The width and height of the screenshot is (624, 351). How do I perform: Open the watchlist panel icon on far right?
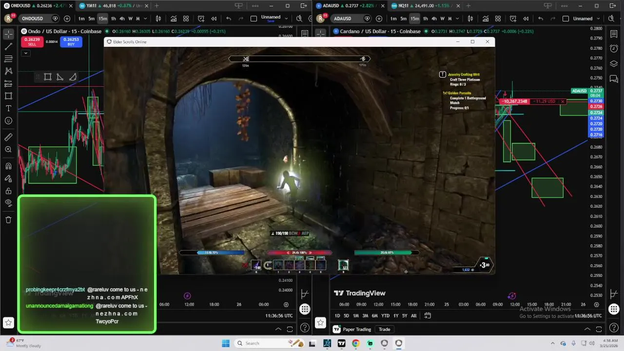[x=614, y=34]
